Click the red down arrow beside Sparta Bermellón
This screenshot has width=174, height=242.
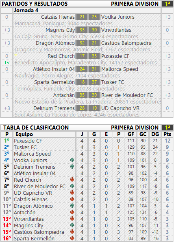coord(72,238)
